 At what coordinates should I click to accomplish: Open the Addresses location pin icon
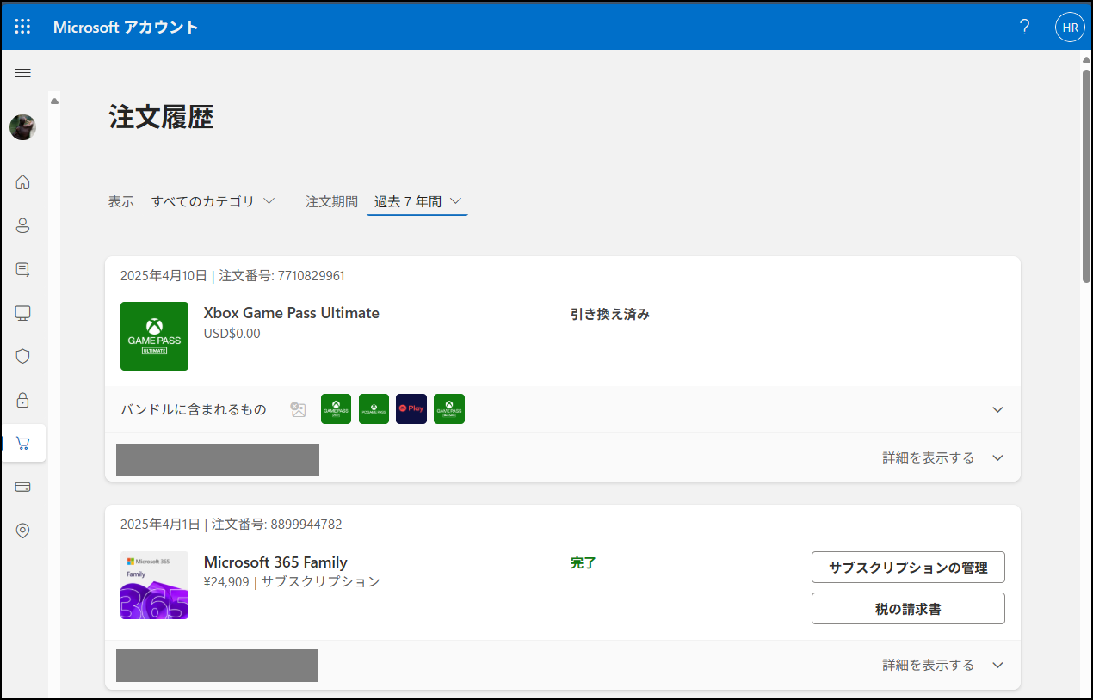point(23,531)
